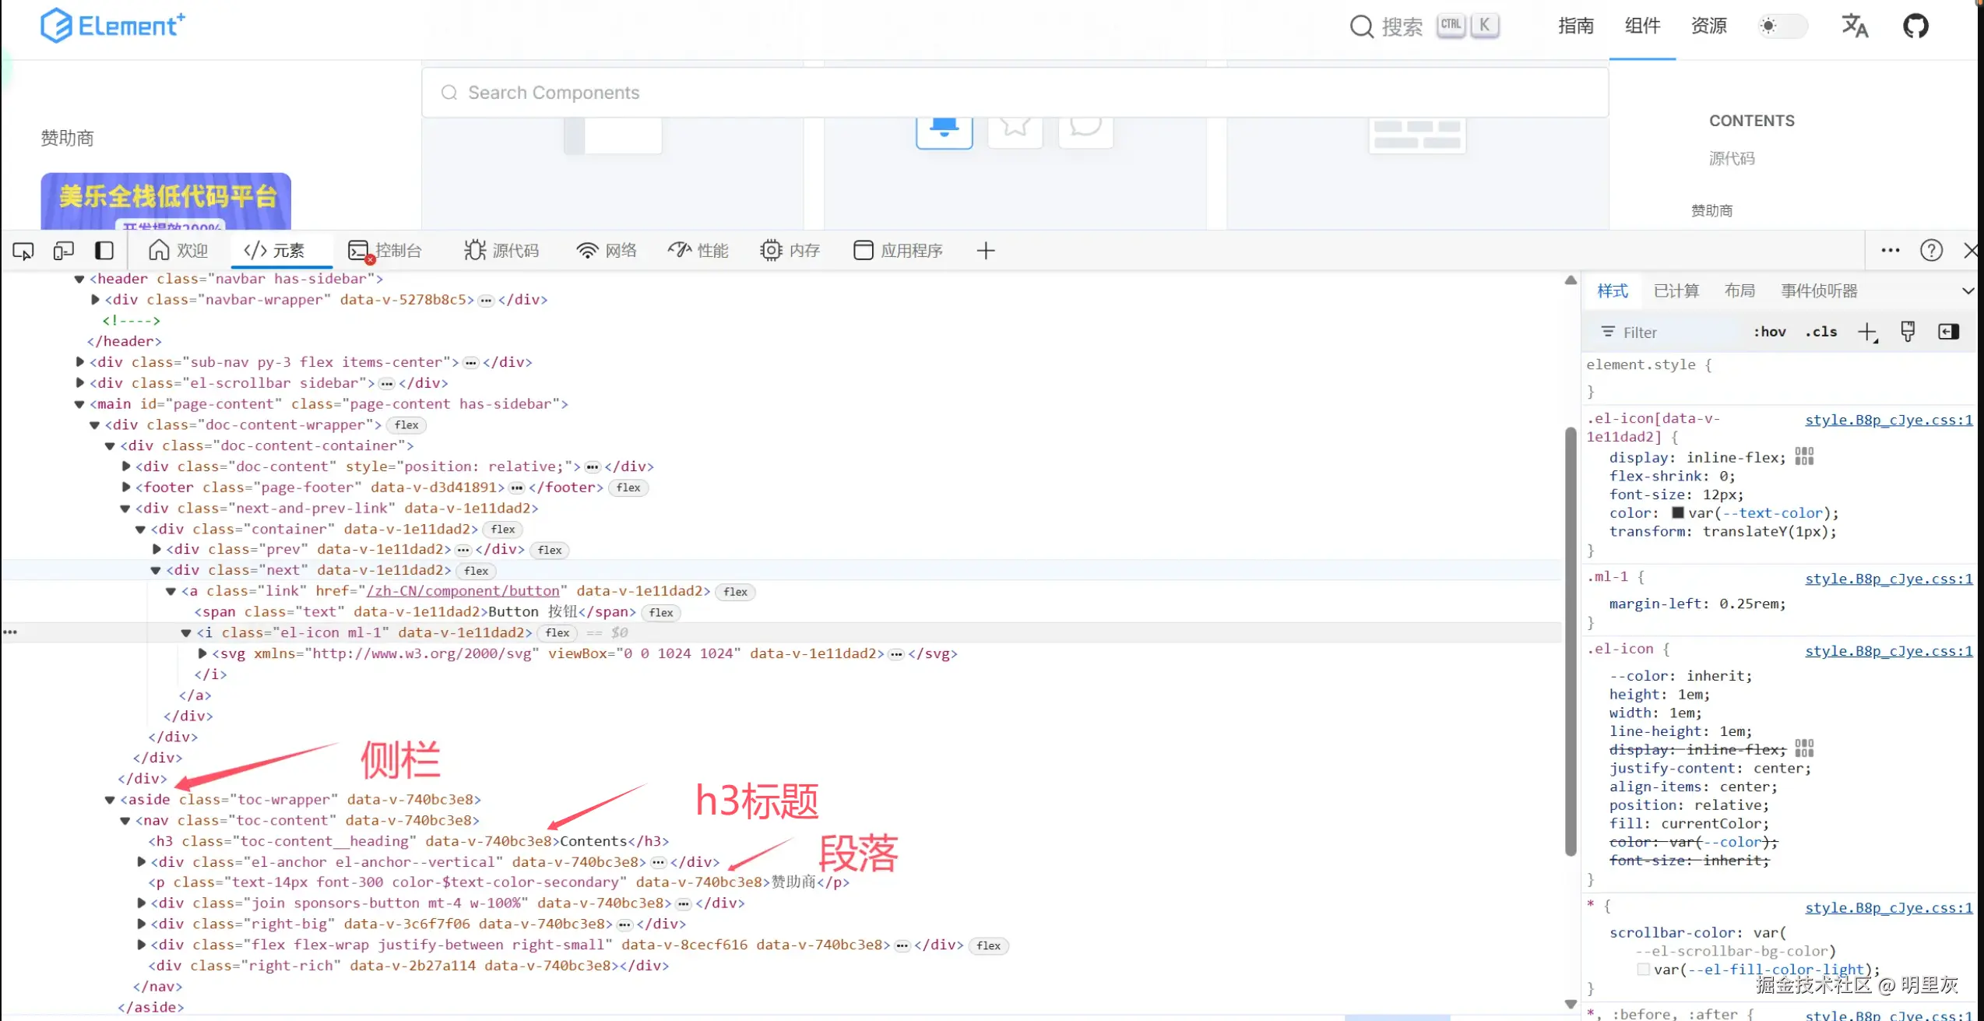
Task: Click the black --text-color swatch
Action: click(x=1678, y=513)
